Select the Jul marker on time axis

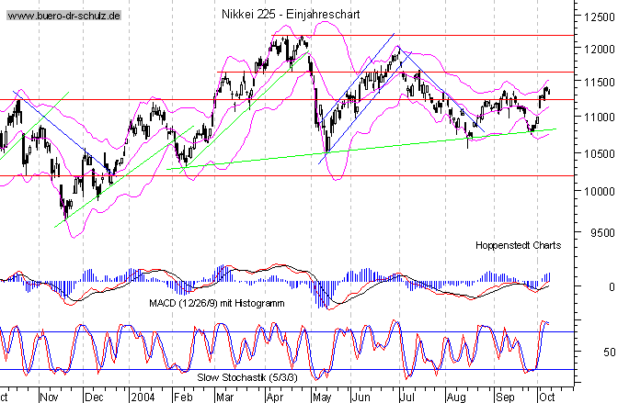click(406, 397)
